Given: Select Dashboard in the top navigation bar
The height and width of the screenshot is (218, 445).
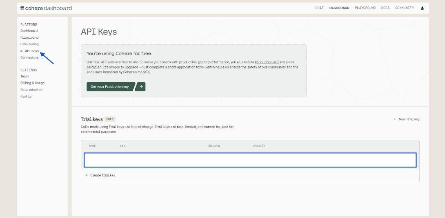Looking at the screenshot, I should [339, 8].
